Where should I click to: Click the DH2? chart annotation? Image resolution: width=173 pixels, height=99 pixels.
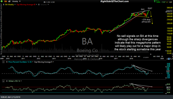tap(150, 8)
